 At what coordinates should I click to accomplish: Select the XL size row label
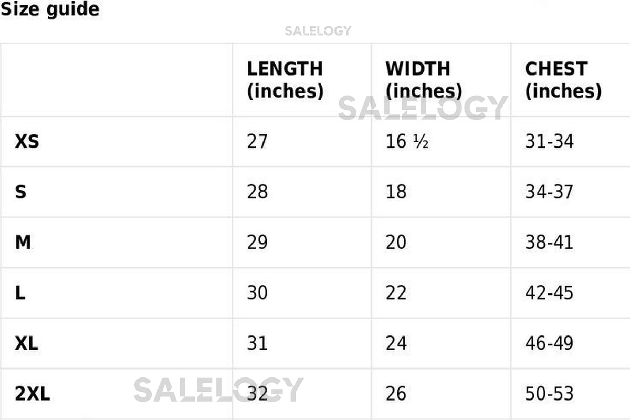coord(26,343)
